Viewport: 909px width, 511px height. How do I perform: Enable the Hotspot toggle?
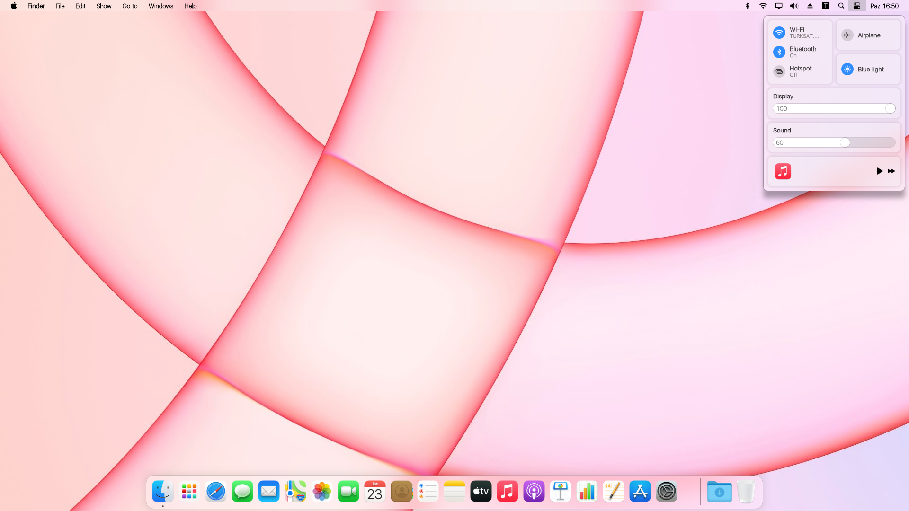coord(779,71)
